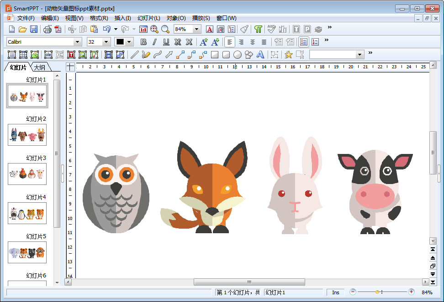Click the Ins insert mode indicator
Screen dimensions: 444x302
coord(336,292)
